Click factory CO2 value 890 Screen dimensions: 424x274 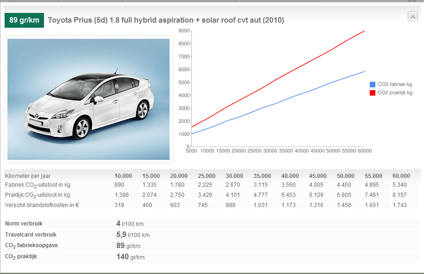(x=119, y=185)
